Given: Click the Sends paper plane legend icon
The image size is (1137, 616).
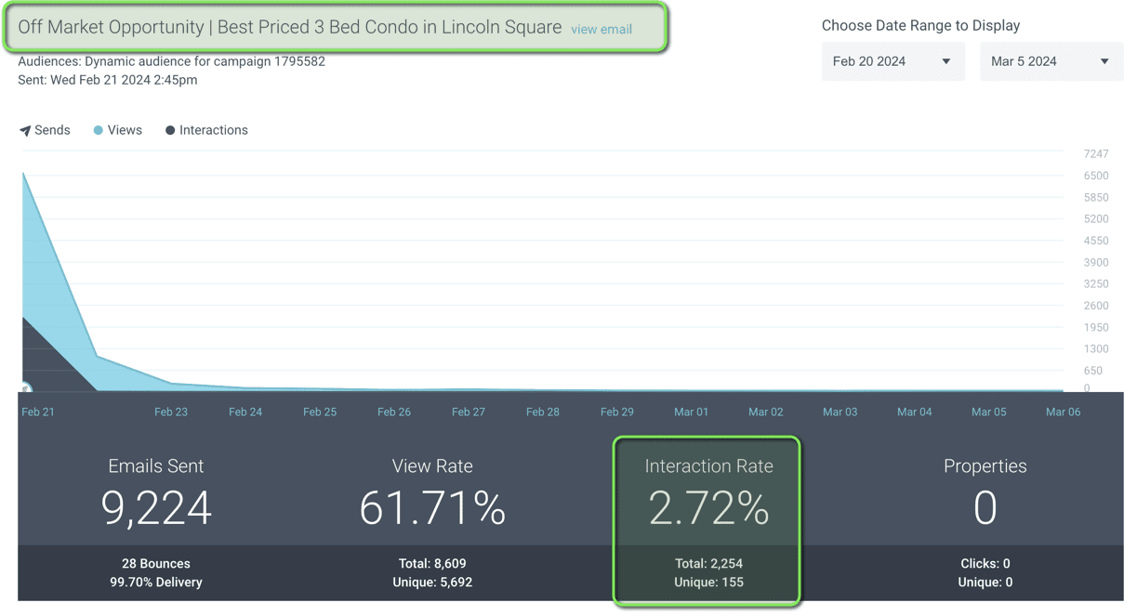Looking at the screenshot, I should tap(25, 131).
